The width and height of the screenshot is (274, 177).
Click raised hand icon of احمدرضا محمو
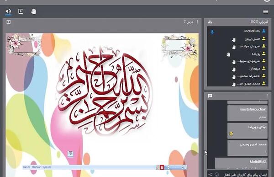(234, 77)
